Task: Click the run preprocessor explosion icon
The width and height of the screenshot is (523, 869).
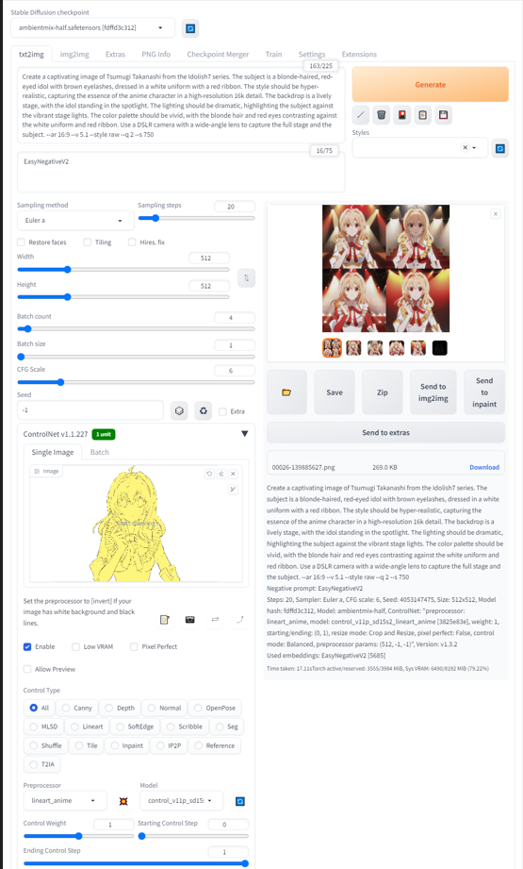Action: point(123,801)
